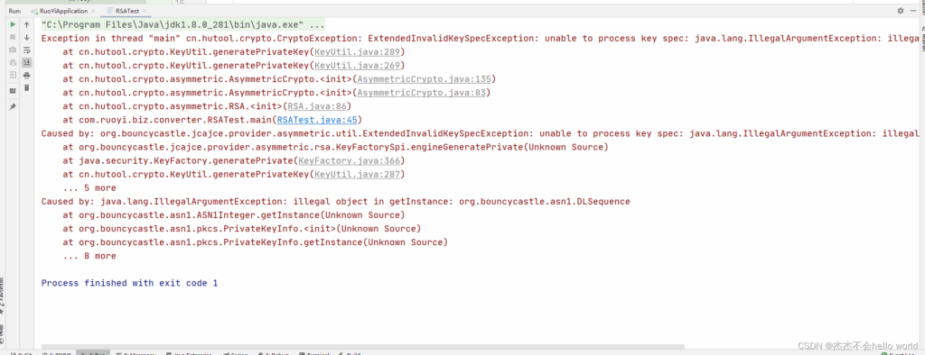Click the horizontal scrollbar under console
The width and height of the screenshot is (925, 355).
360,347
